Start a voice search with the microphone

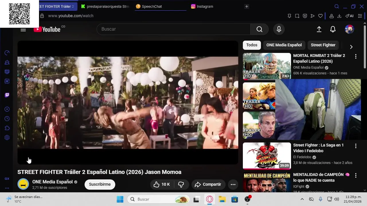click(x=279, y=29)
